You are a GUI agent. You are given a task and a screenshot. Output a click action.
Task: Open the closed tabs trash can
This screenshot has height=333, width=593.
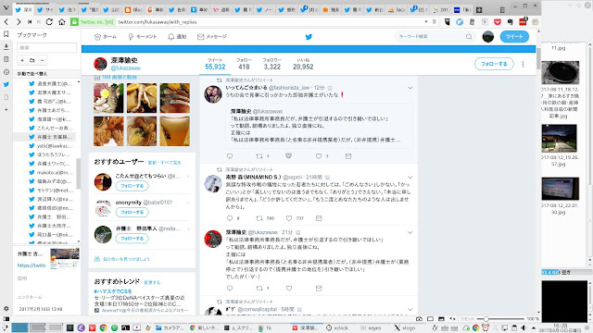click(x=502, y=10)
